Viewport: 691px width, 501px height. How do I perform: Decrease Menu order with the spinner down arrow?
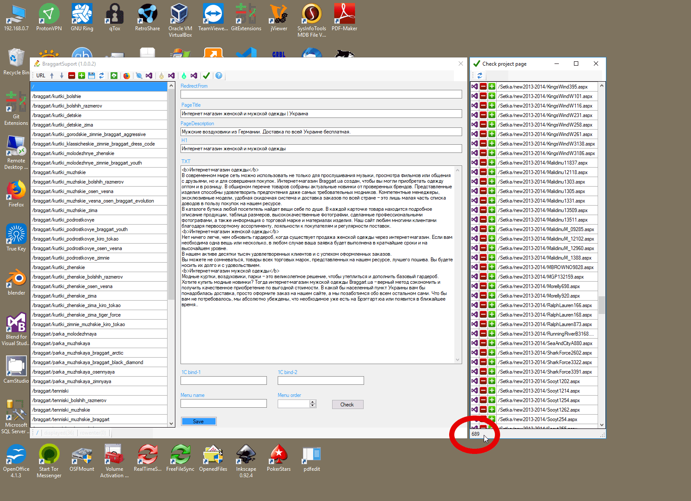point(313,406)
